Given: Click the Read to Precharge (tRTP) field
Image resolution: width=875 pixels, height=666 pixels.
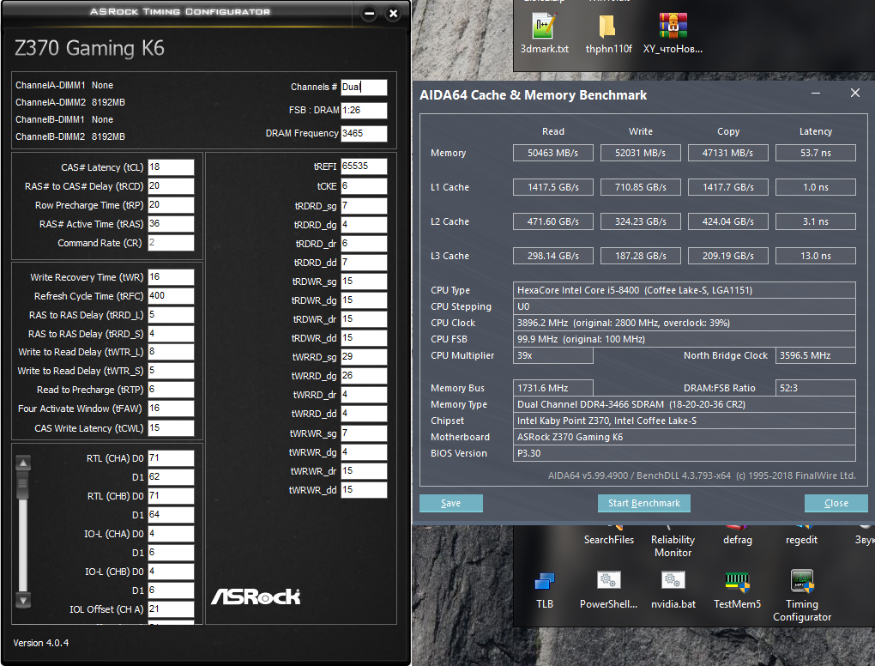Looking at the screenshot, I should pyautogui.click(x=171, y=390).
